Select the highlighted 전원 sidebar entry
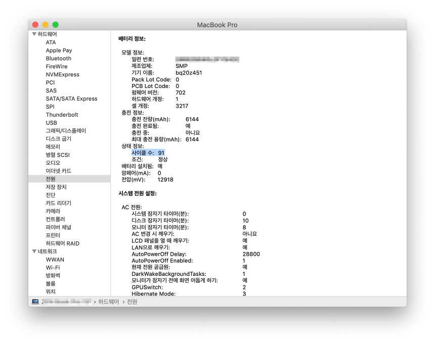The image size is (435, 344). point(69,179)
